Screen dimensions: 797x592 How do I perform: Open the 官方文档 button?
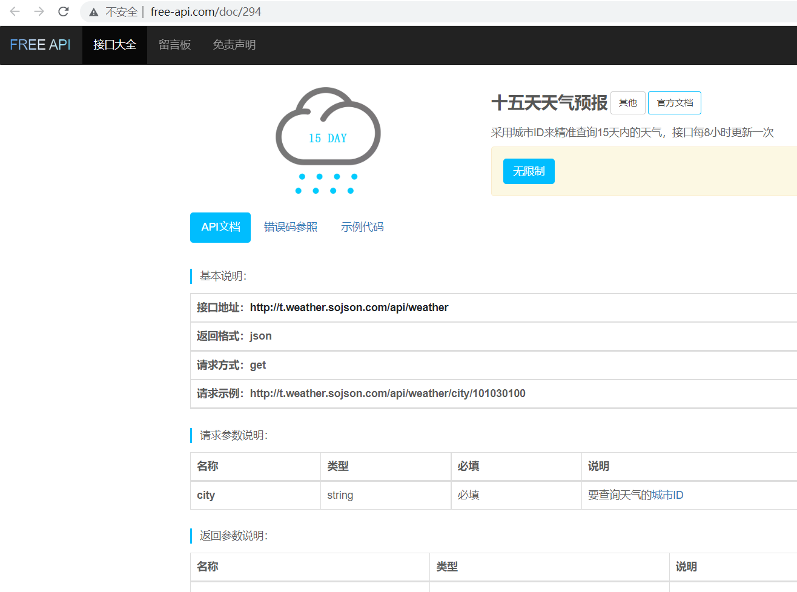click(675, 103)
